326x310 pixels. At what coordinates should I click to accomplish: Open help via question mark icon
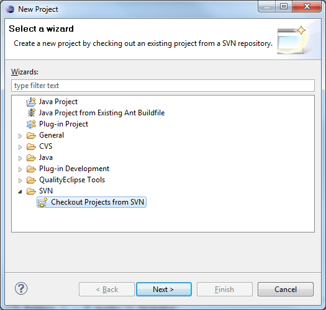point(21,288)
